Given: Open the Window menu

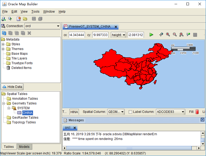Looking at the screenshot, I should point(49,12).
